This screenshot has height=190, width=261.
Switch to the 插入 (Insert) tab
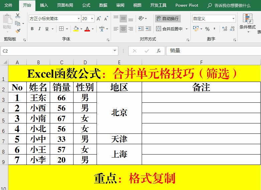44,5
